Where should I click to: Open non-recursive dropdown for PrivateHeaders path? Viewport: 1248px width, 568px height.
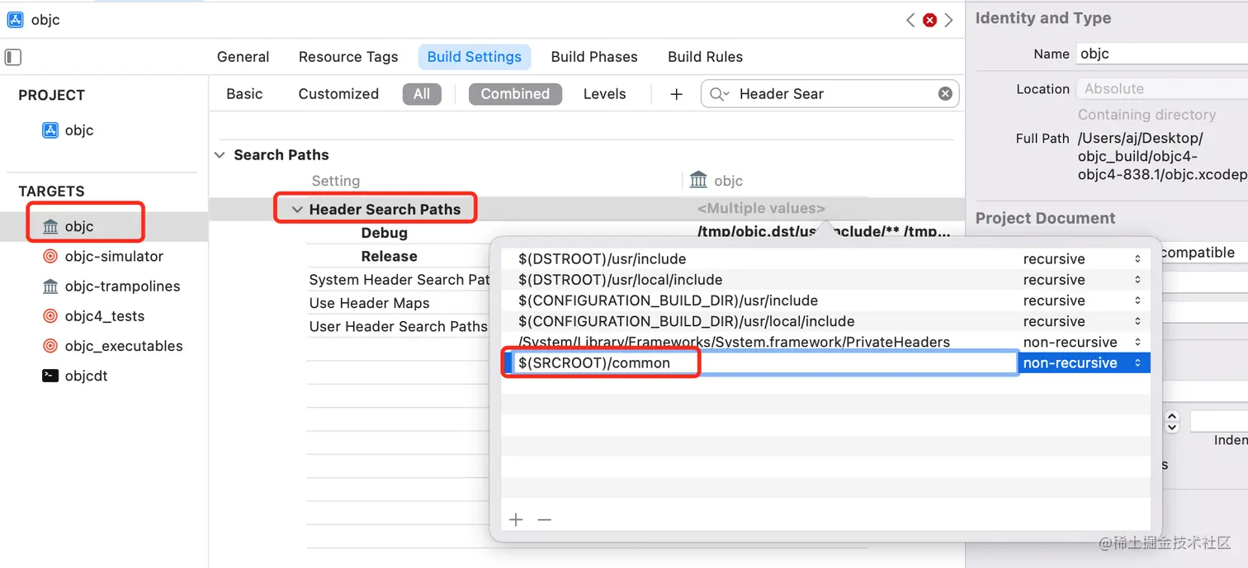1083,342
